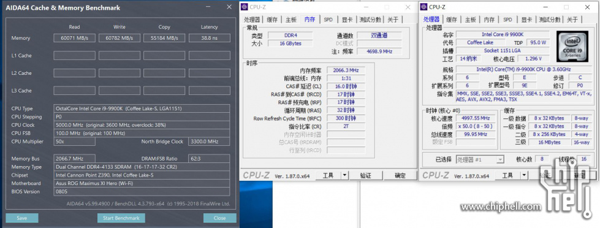
Task: Click Memory Type Dual Channel DDR4-4133 field
Action: point(142,167)
